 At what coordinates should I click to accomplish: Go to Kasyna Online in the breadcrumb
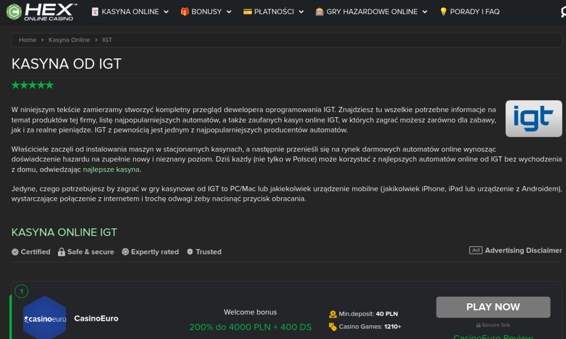point(69,40)
